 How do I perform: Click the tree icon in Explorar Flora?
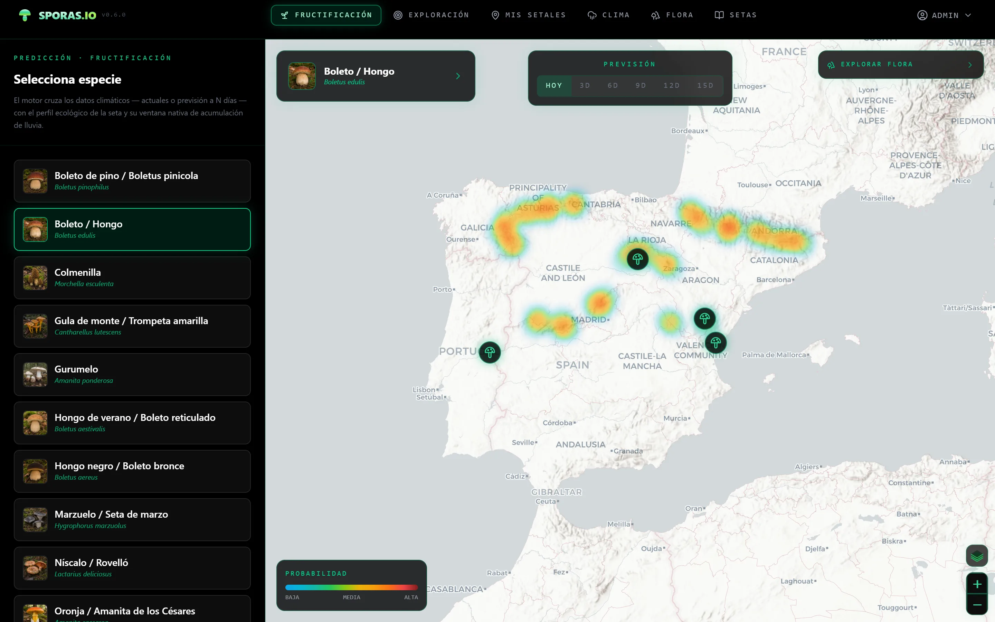point(831,65)
